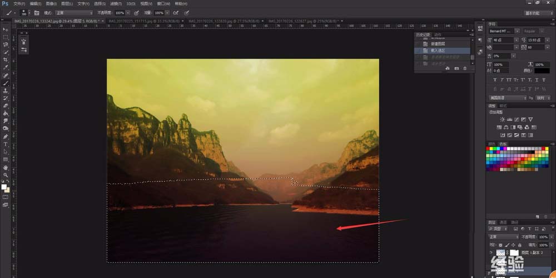Hide layer 图层 1 副本 2 with eye icon
Screen dimensions: 556x278
(491, 252)
